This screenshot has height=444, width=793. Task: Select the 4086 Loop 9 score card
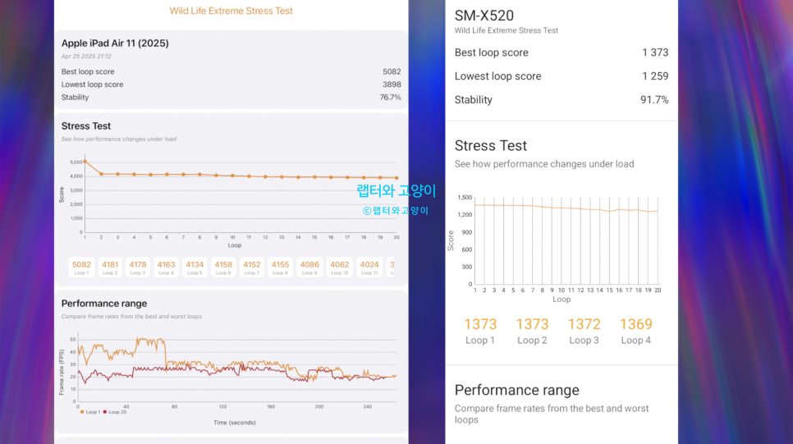309,268
